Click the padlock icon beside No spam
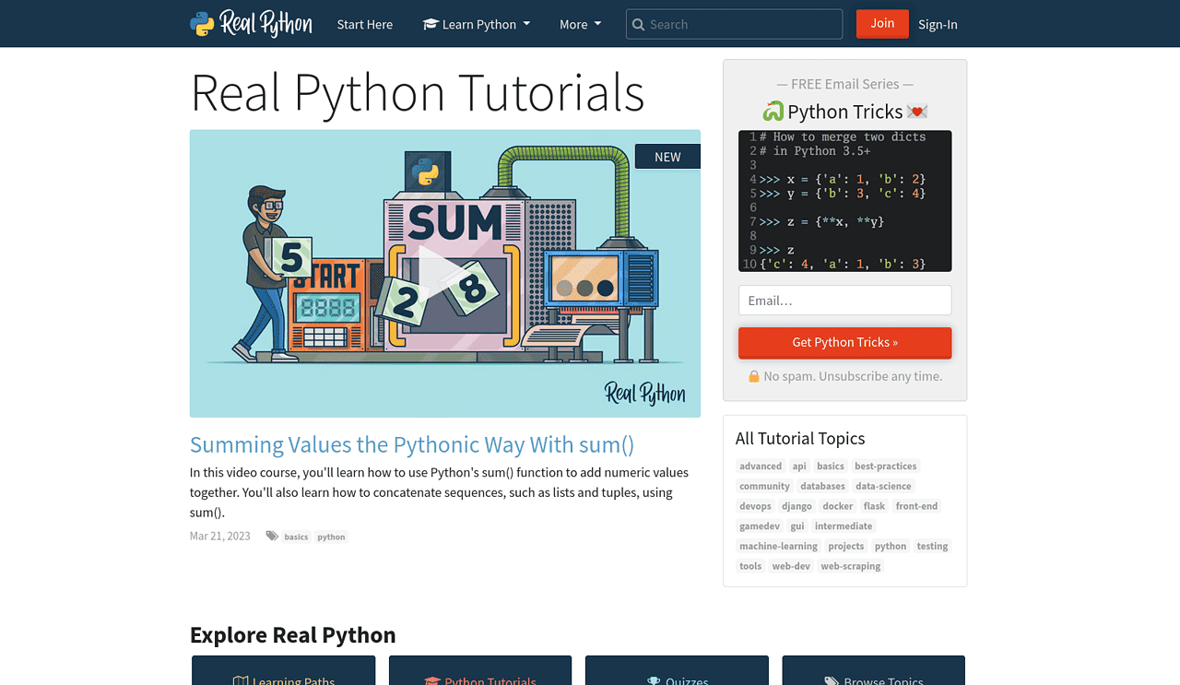The image size is (1180, 685). pyautogui.click(x=754, y=376)
